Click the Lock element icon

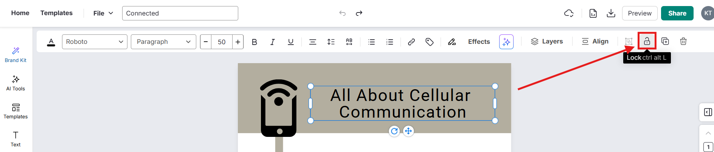click(647, 41)
